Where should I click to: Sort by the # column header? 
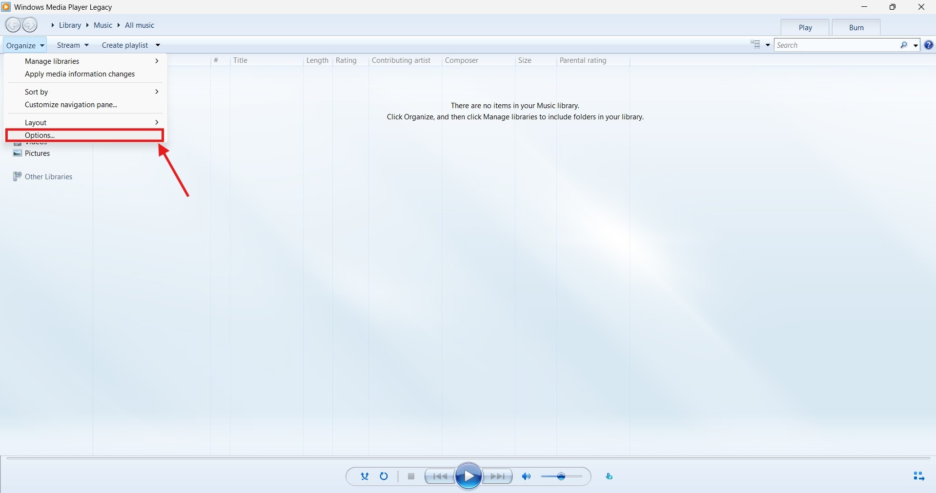pyautogui.click(x=220, y=60)
